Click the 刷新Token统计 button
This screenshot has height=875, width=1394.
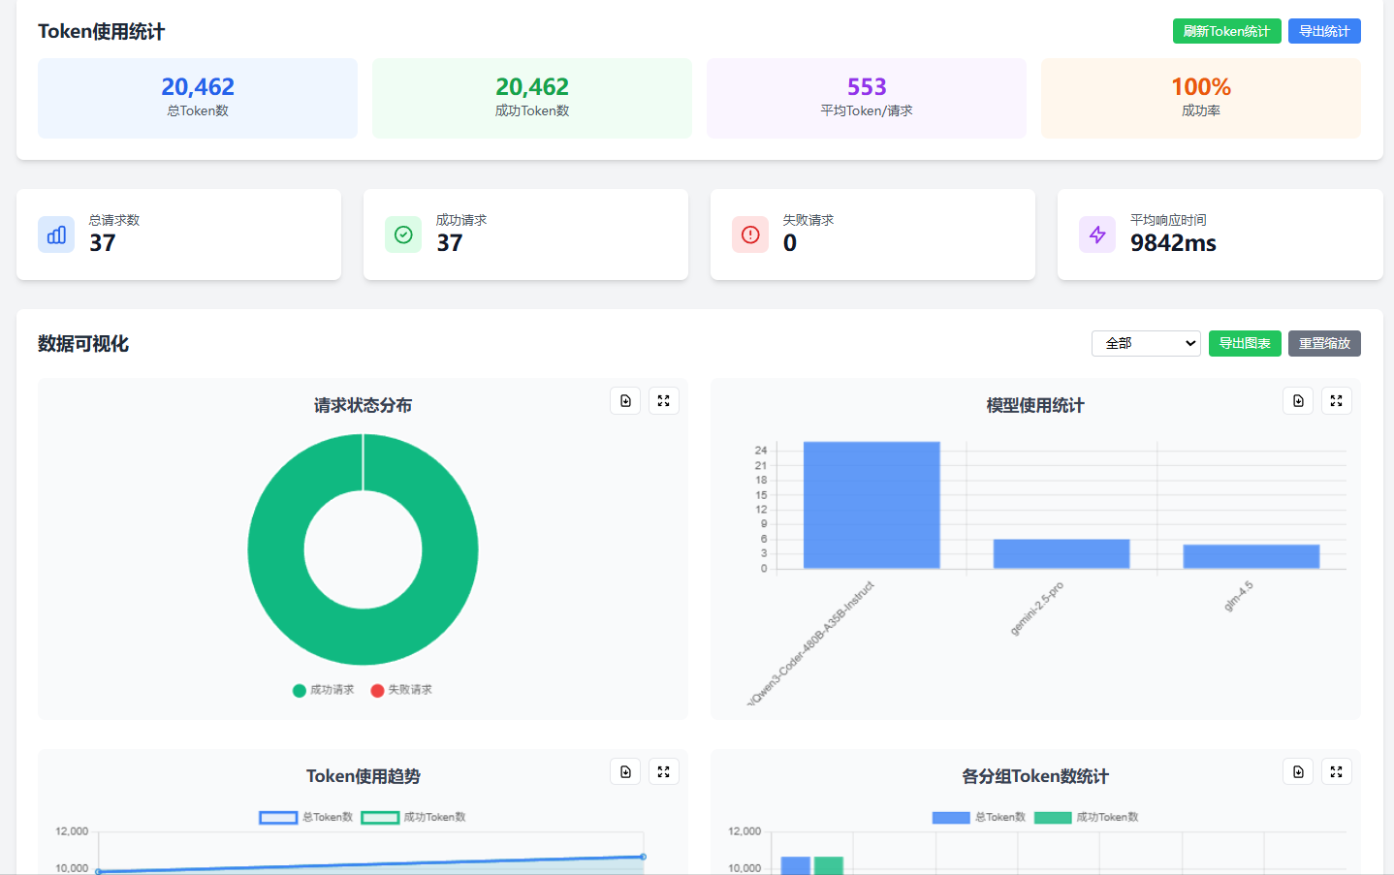pyautogui.click(x=1226, y=31)
